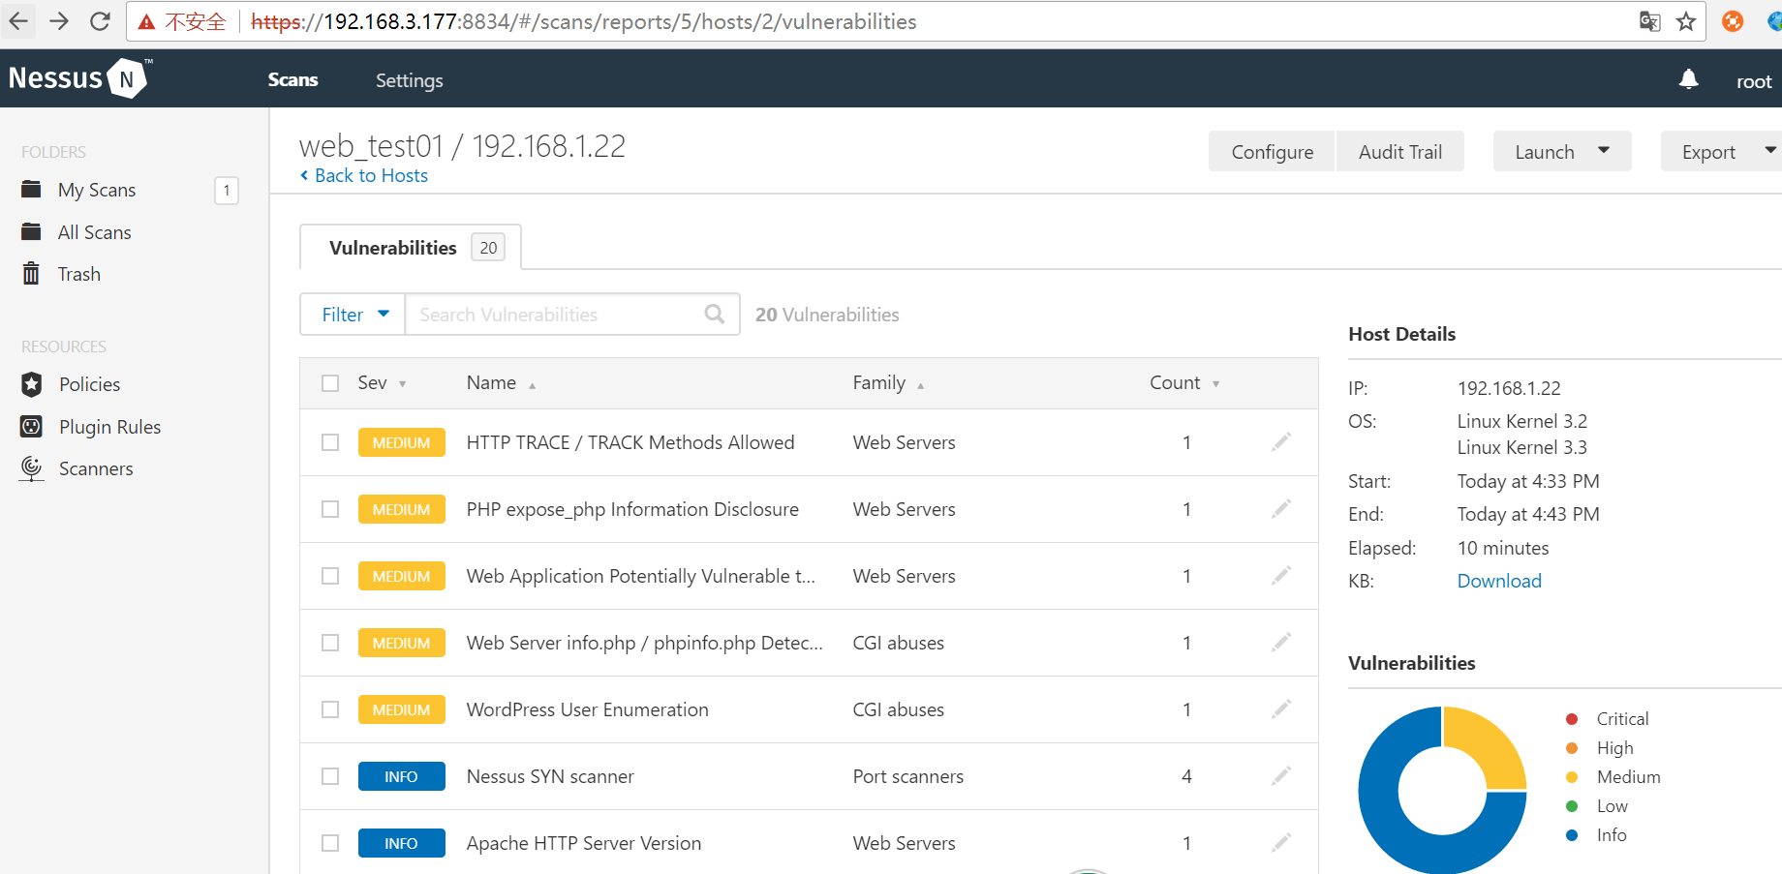Click the browser address bar URL
This screenshot has height=874, width=1782.
[584, 21]
